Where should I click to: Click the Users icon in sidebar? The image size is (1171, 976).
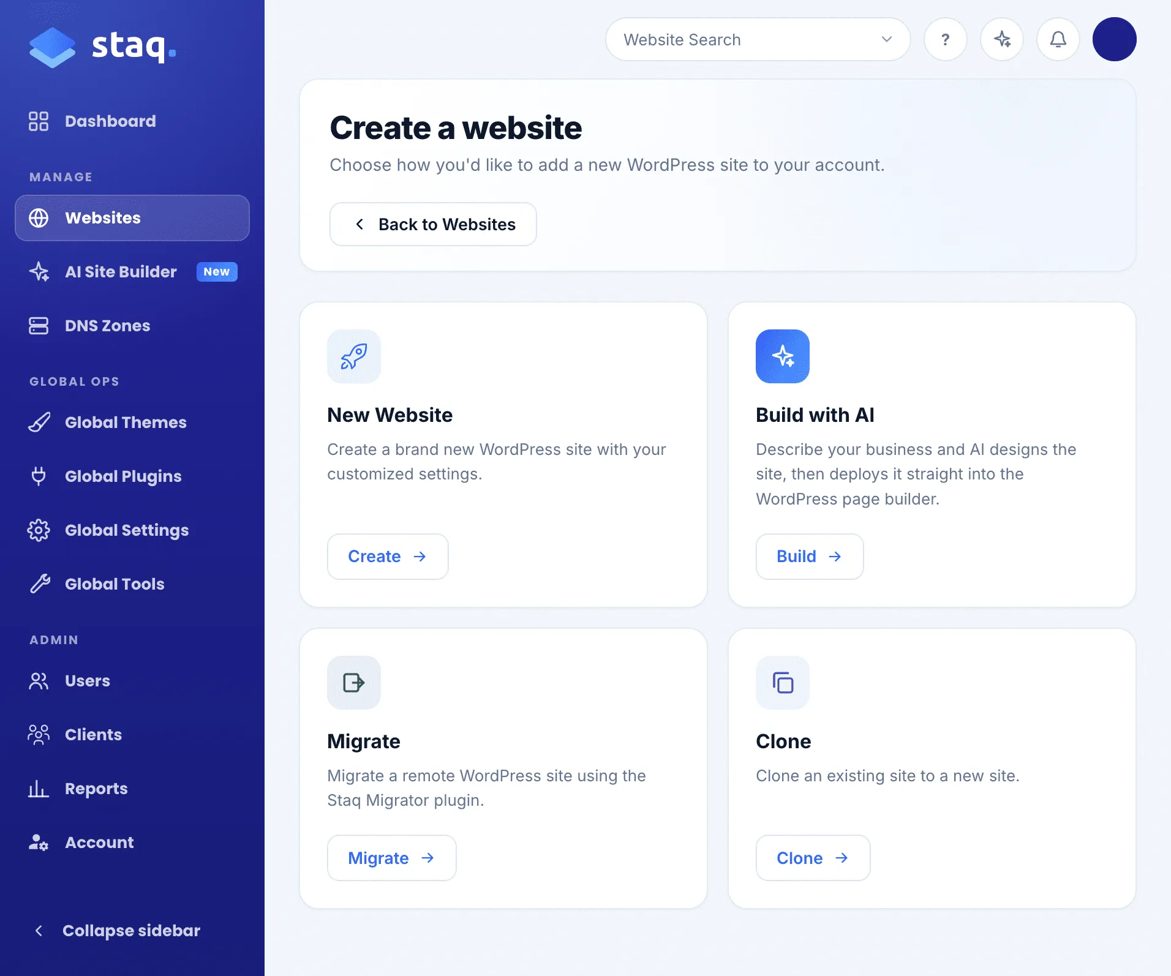click(x=39, y=681)
